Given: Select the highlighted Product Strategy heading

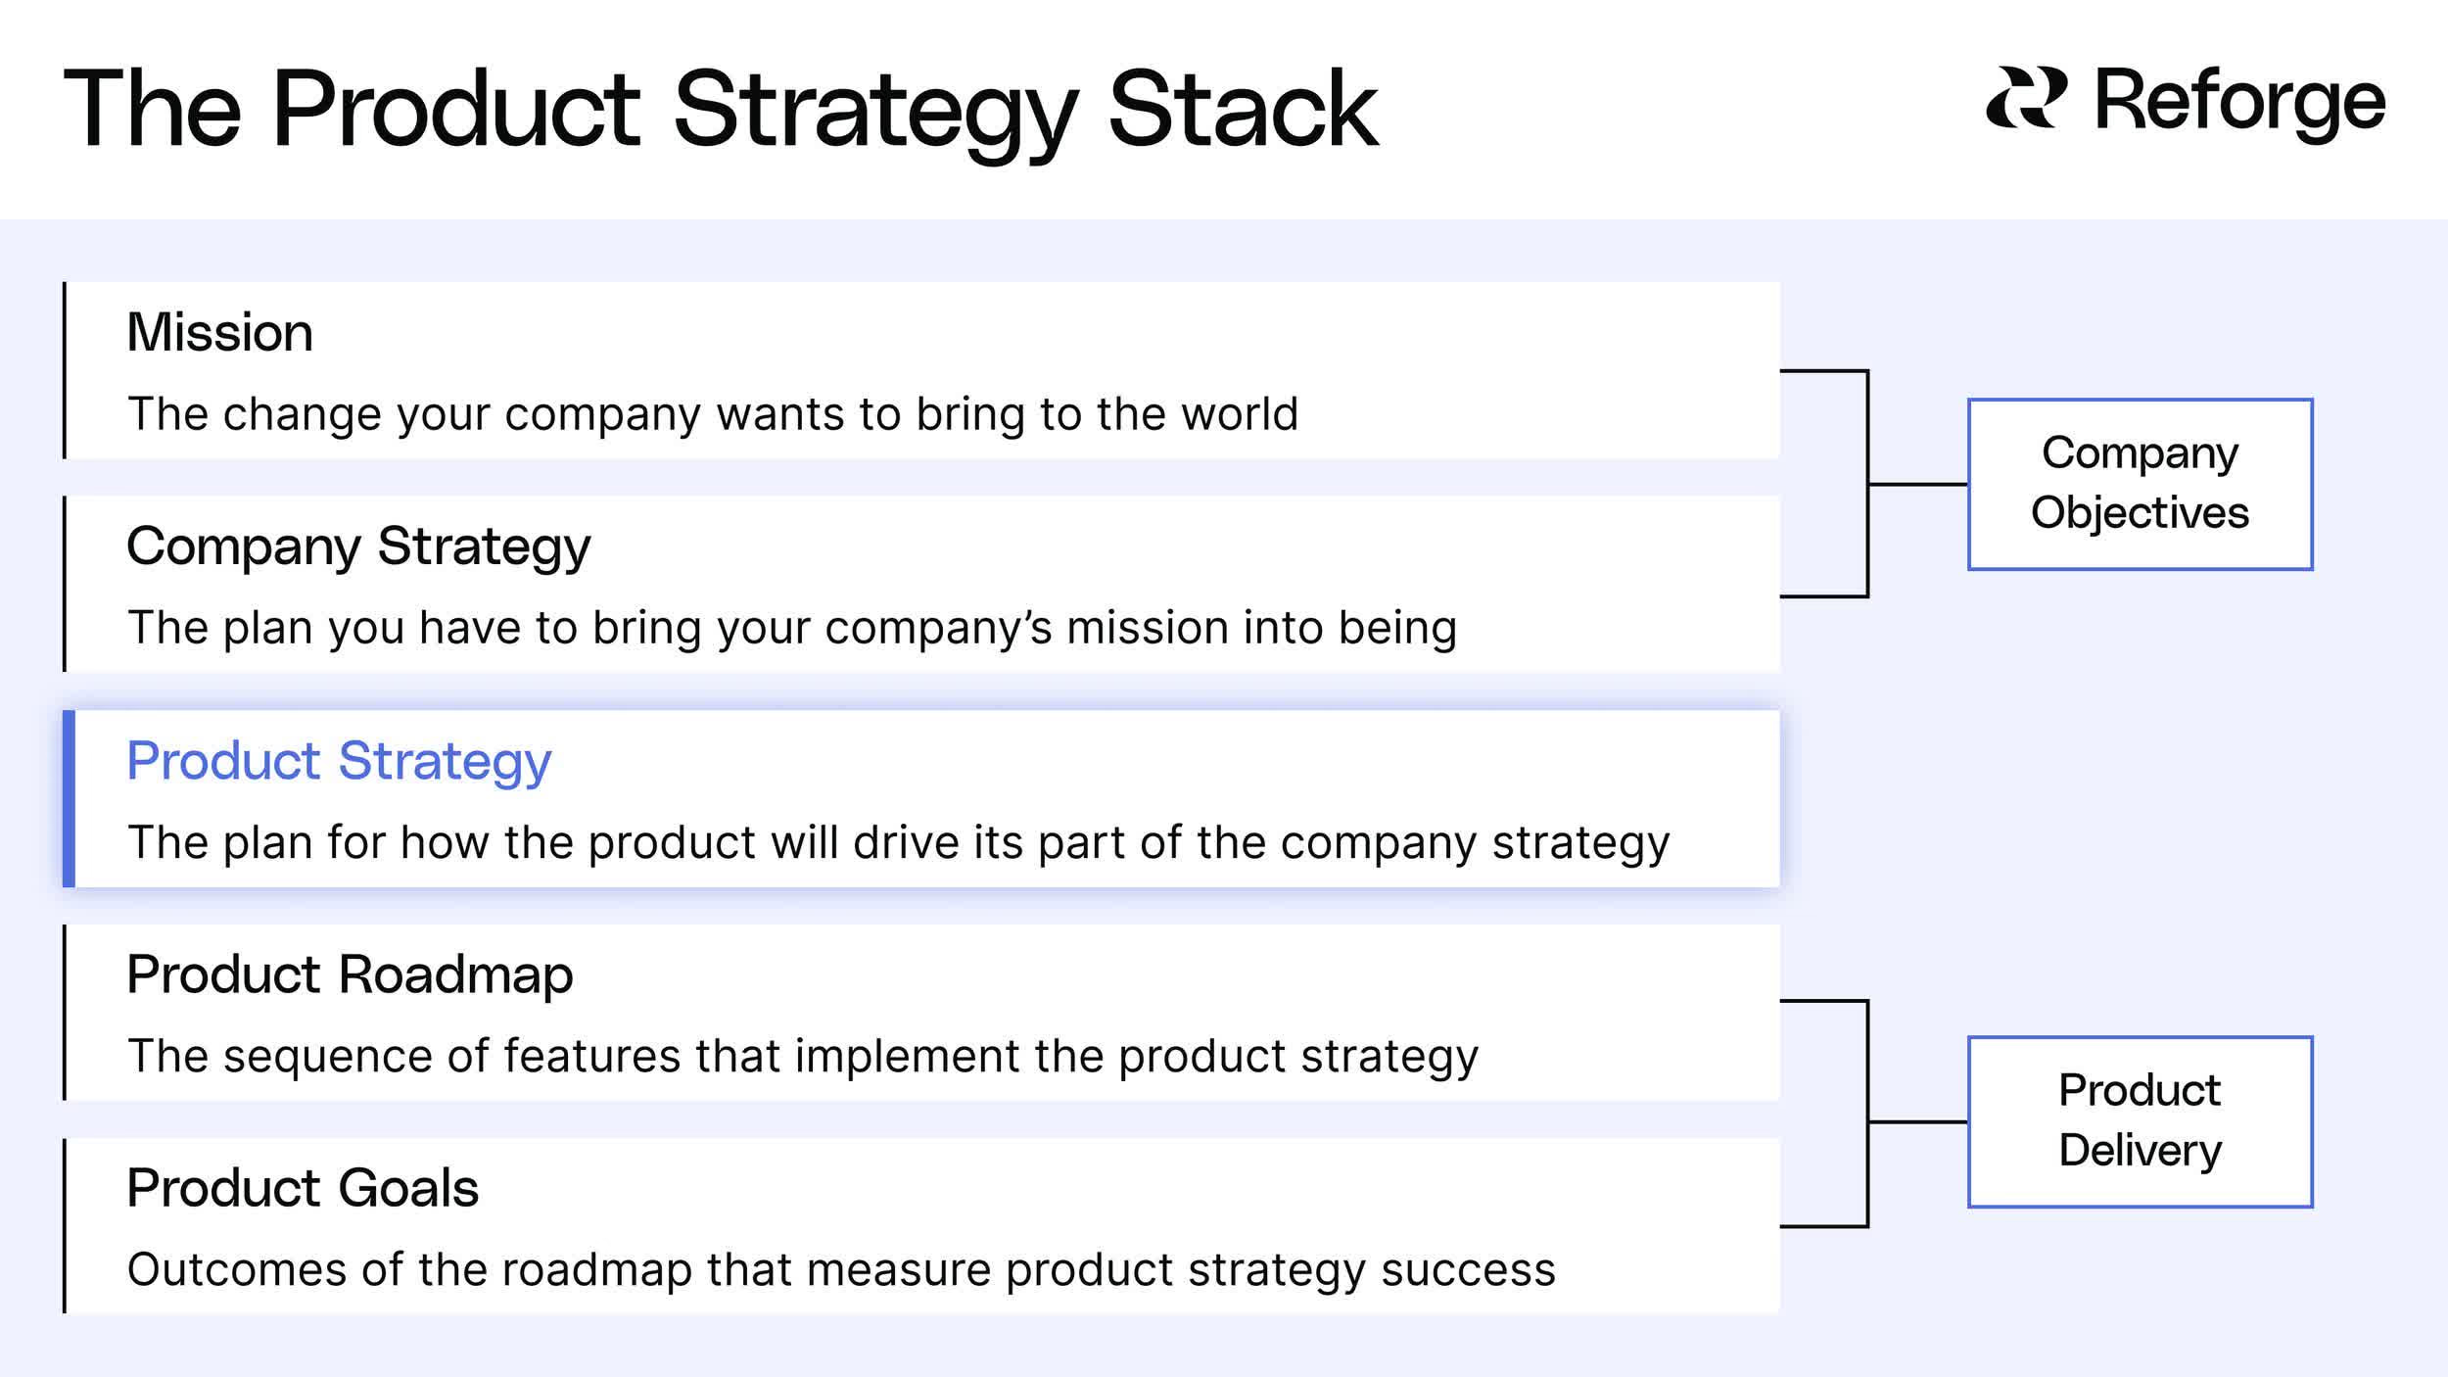Looking at the screenshot, I should pyautogui.click(x=339, y=761).
